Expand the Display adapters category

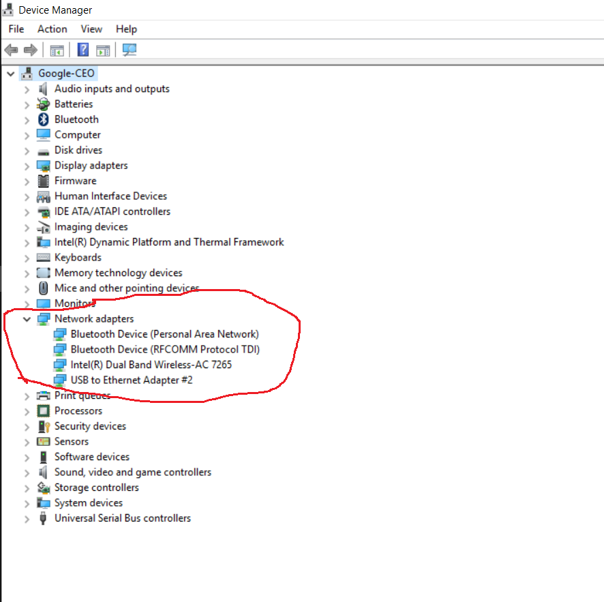[27, 165]
